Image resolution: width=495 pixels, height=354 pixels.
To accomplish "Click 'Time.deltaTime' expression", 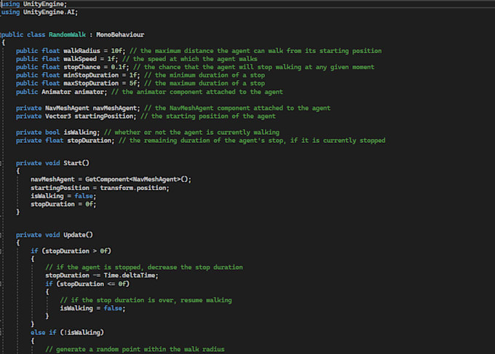I will click(x=130, y=275).
